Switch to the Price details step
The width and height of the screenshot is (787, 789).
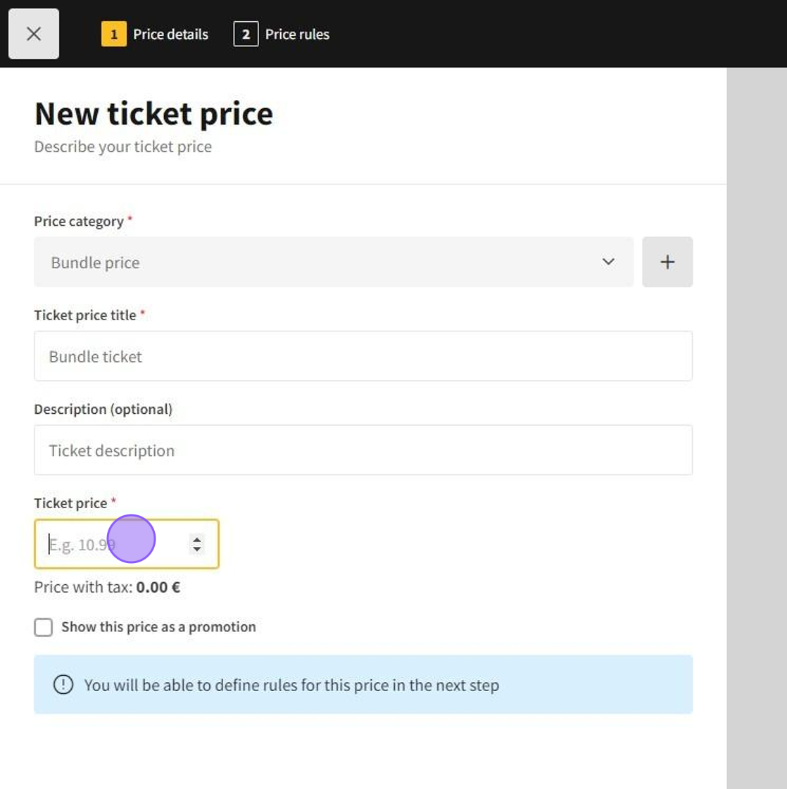coord(170,34)
